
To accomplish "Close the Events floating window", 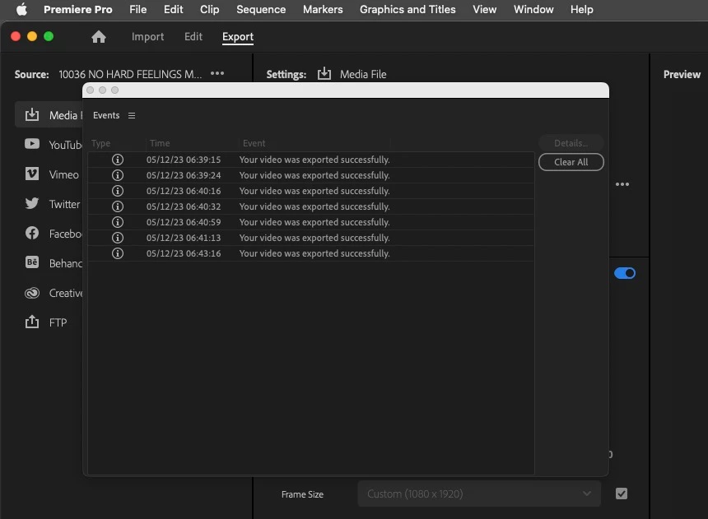I will 91,90.
